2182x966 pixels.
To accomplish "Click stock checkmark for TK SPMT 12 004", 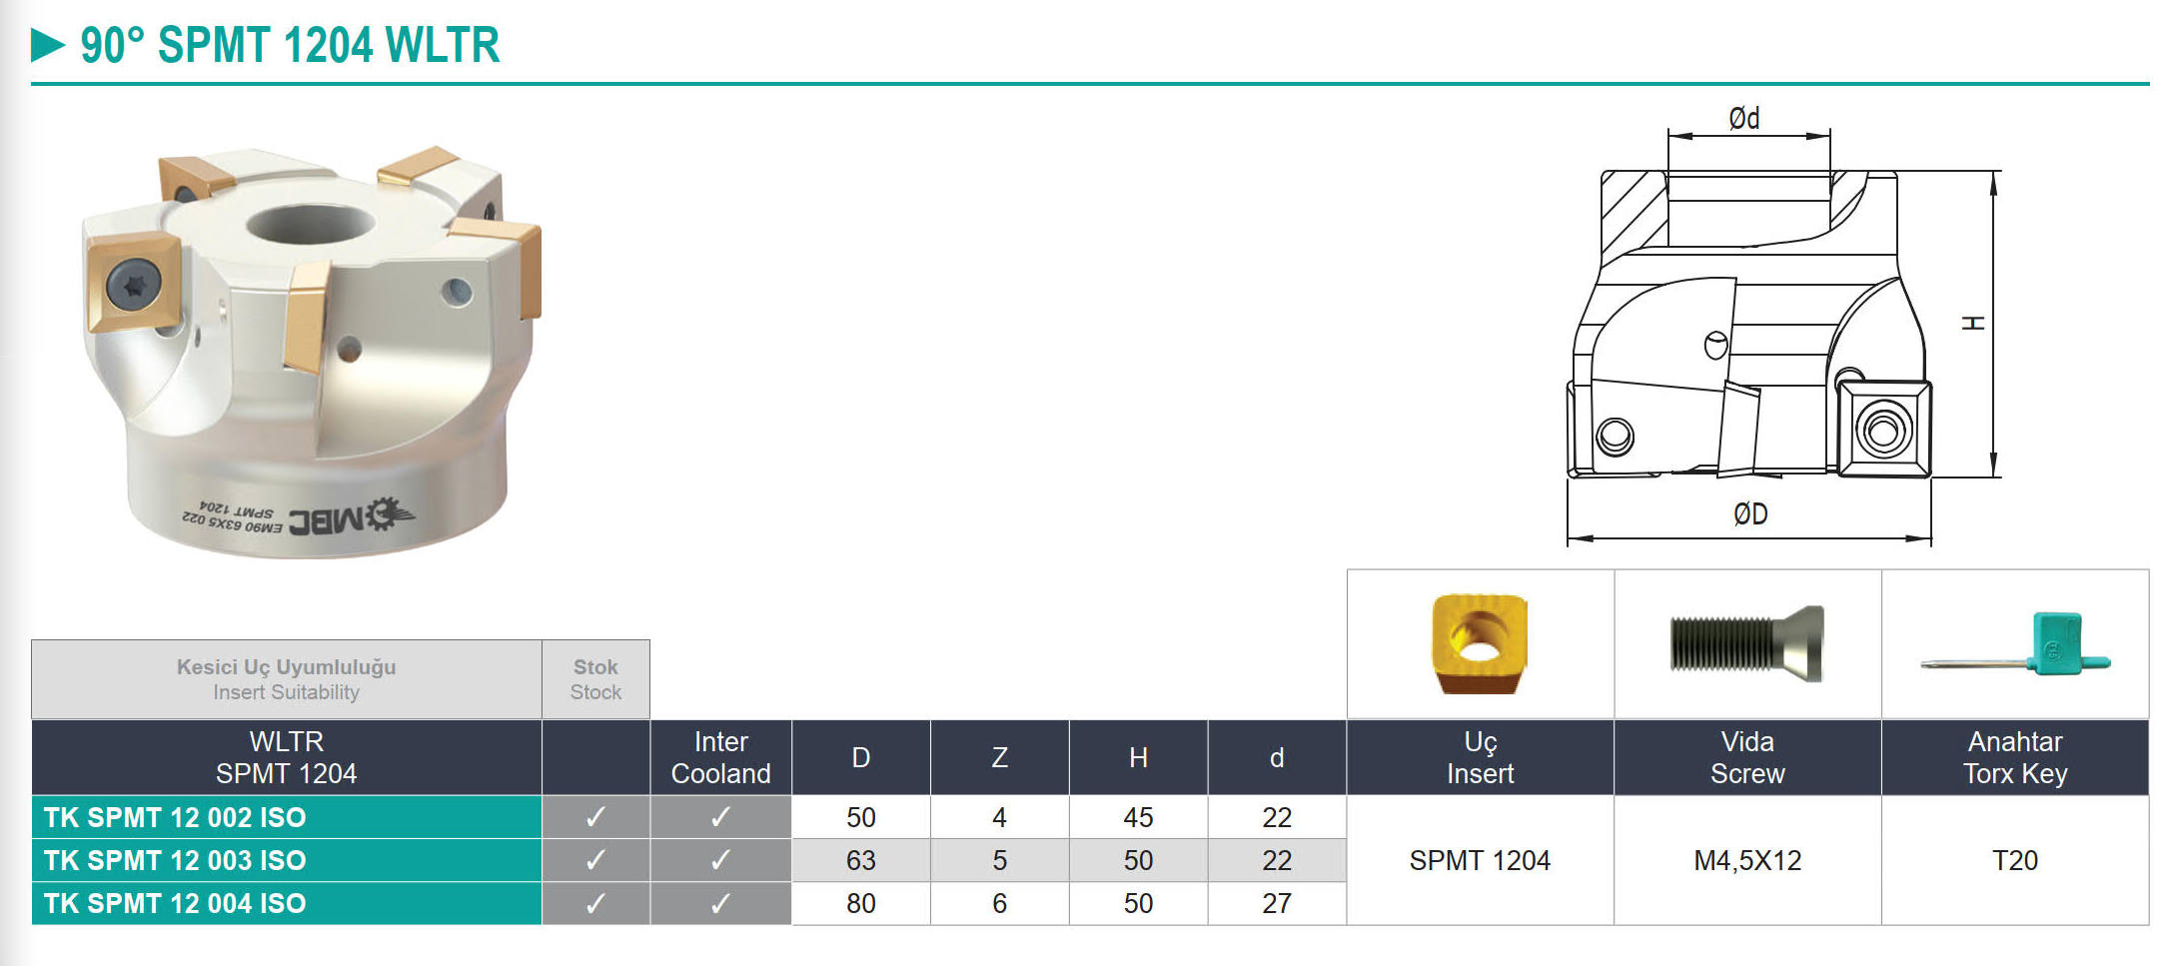I will 595,903.
